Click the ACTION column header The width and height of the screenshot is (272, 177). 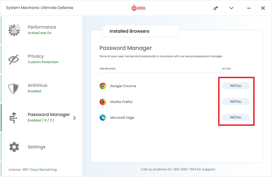(226, 69)
